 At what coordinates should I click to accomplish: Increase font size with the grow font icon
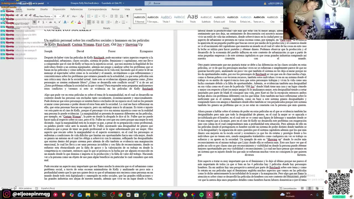point(64,16)
